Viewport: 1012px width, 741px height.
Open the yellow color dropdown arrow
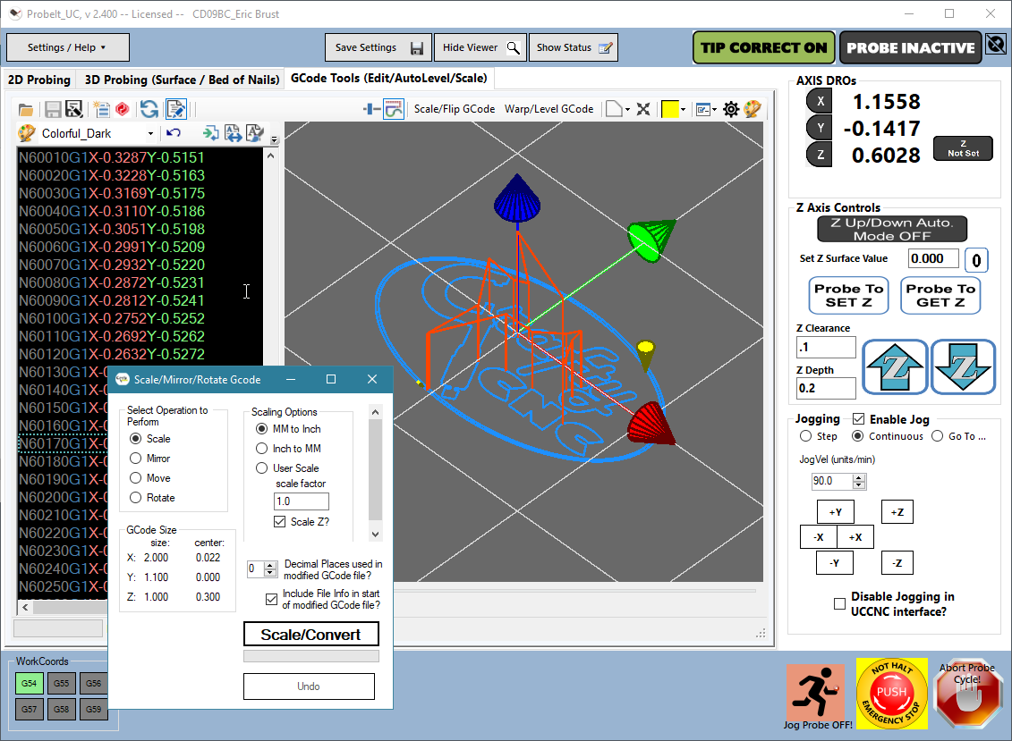(683, 110)
